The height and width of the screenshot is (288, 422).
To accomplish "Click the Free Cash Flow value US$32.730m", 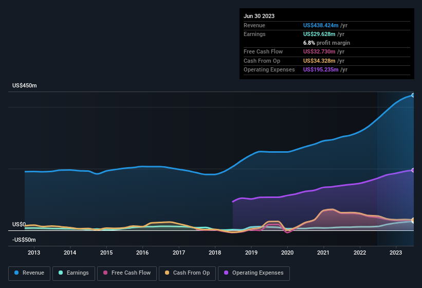I will (x=320, y=52).
